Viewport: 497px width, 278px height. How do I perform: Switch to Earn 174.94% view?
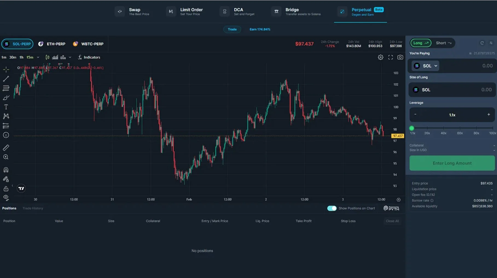260,29
